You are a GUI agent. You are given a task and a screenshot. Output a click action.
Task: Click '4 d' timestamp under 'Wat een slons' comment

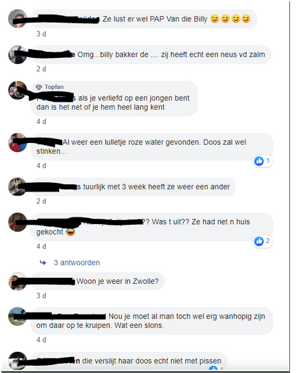coord(41,340)
